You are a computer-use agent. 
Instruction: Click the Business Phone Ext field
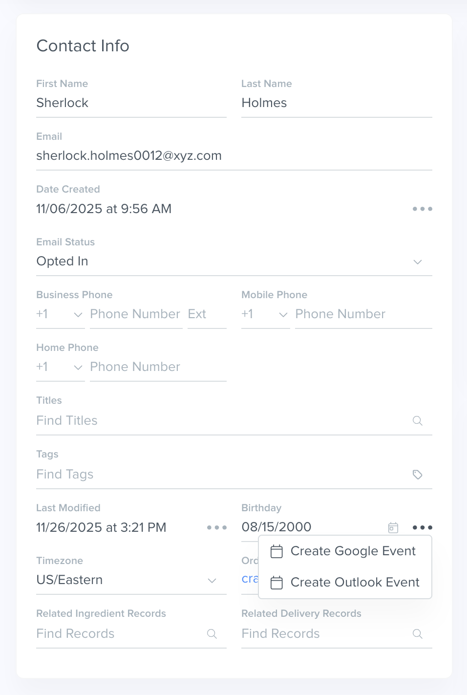[206, 314]
